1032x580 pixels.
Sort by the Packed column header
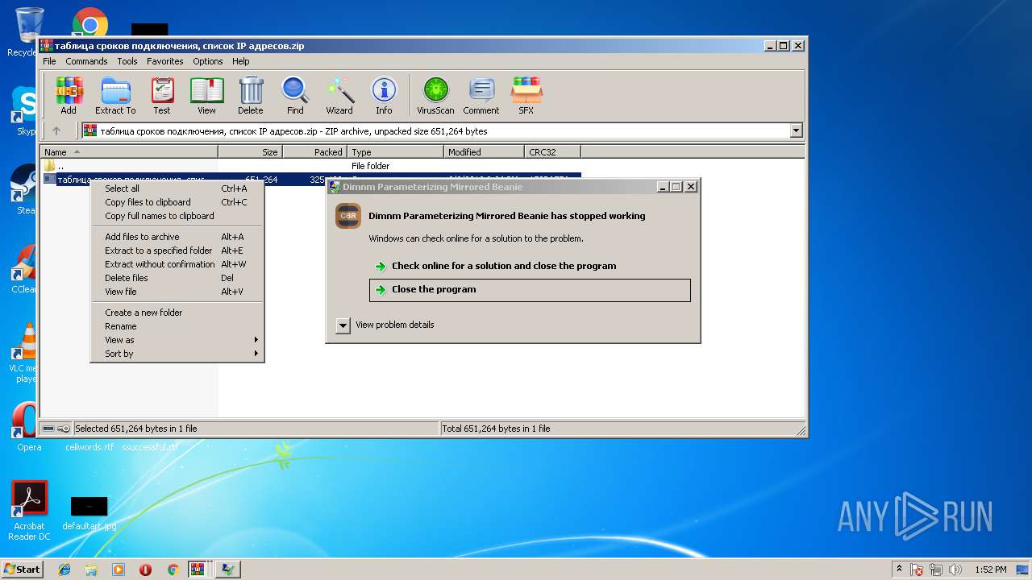click(x=314, y=151)
